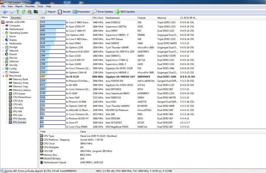
Task: Sort by the Memory column header
Action: 167,18
